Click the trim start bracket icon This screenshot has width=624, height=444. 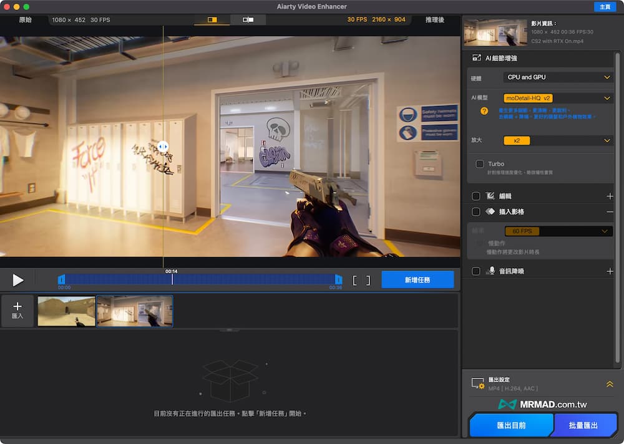coord(355,281)
